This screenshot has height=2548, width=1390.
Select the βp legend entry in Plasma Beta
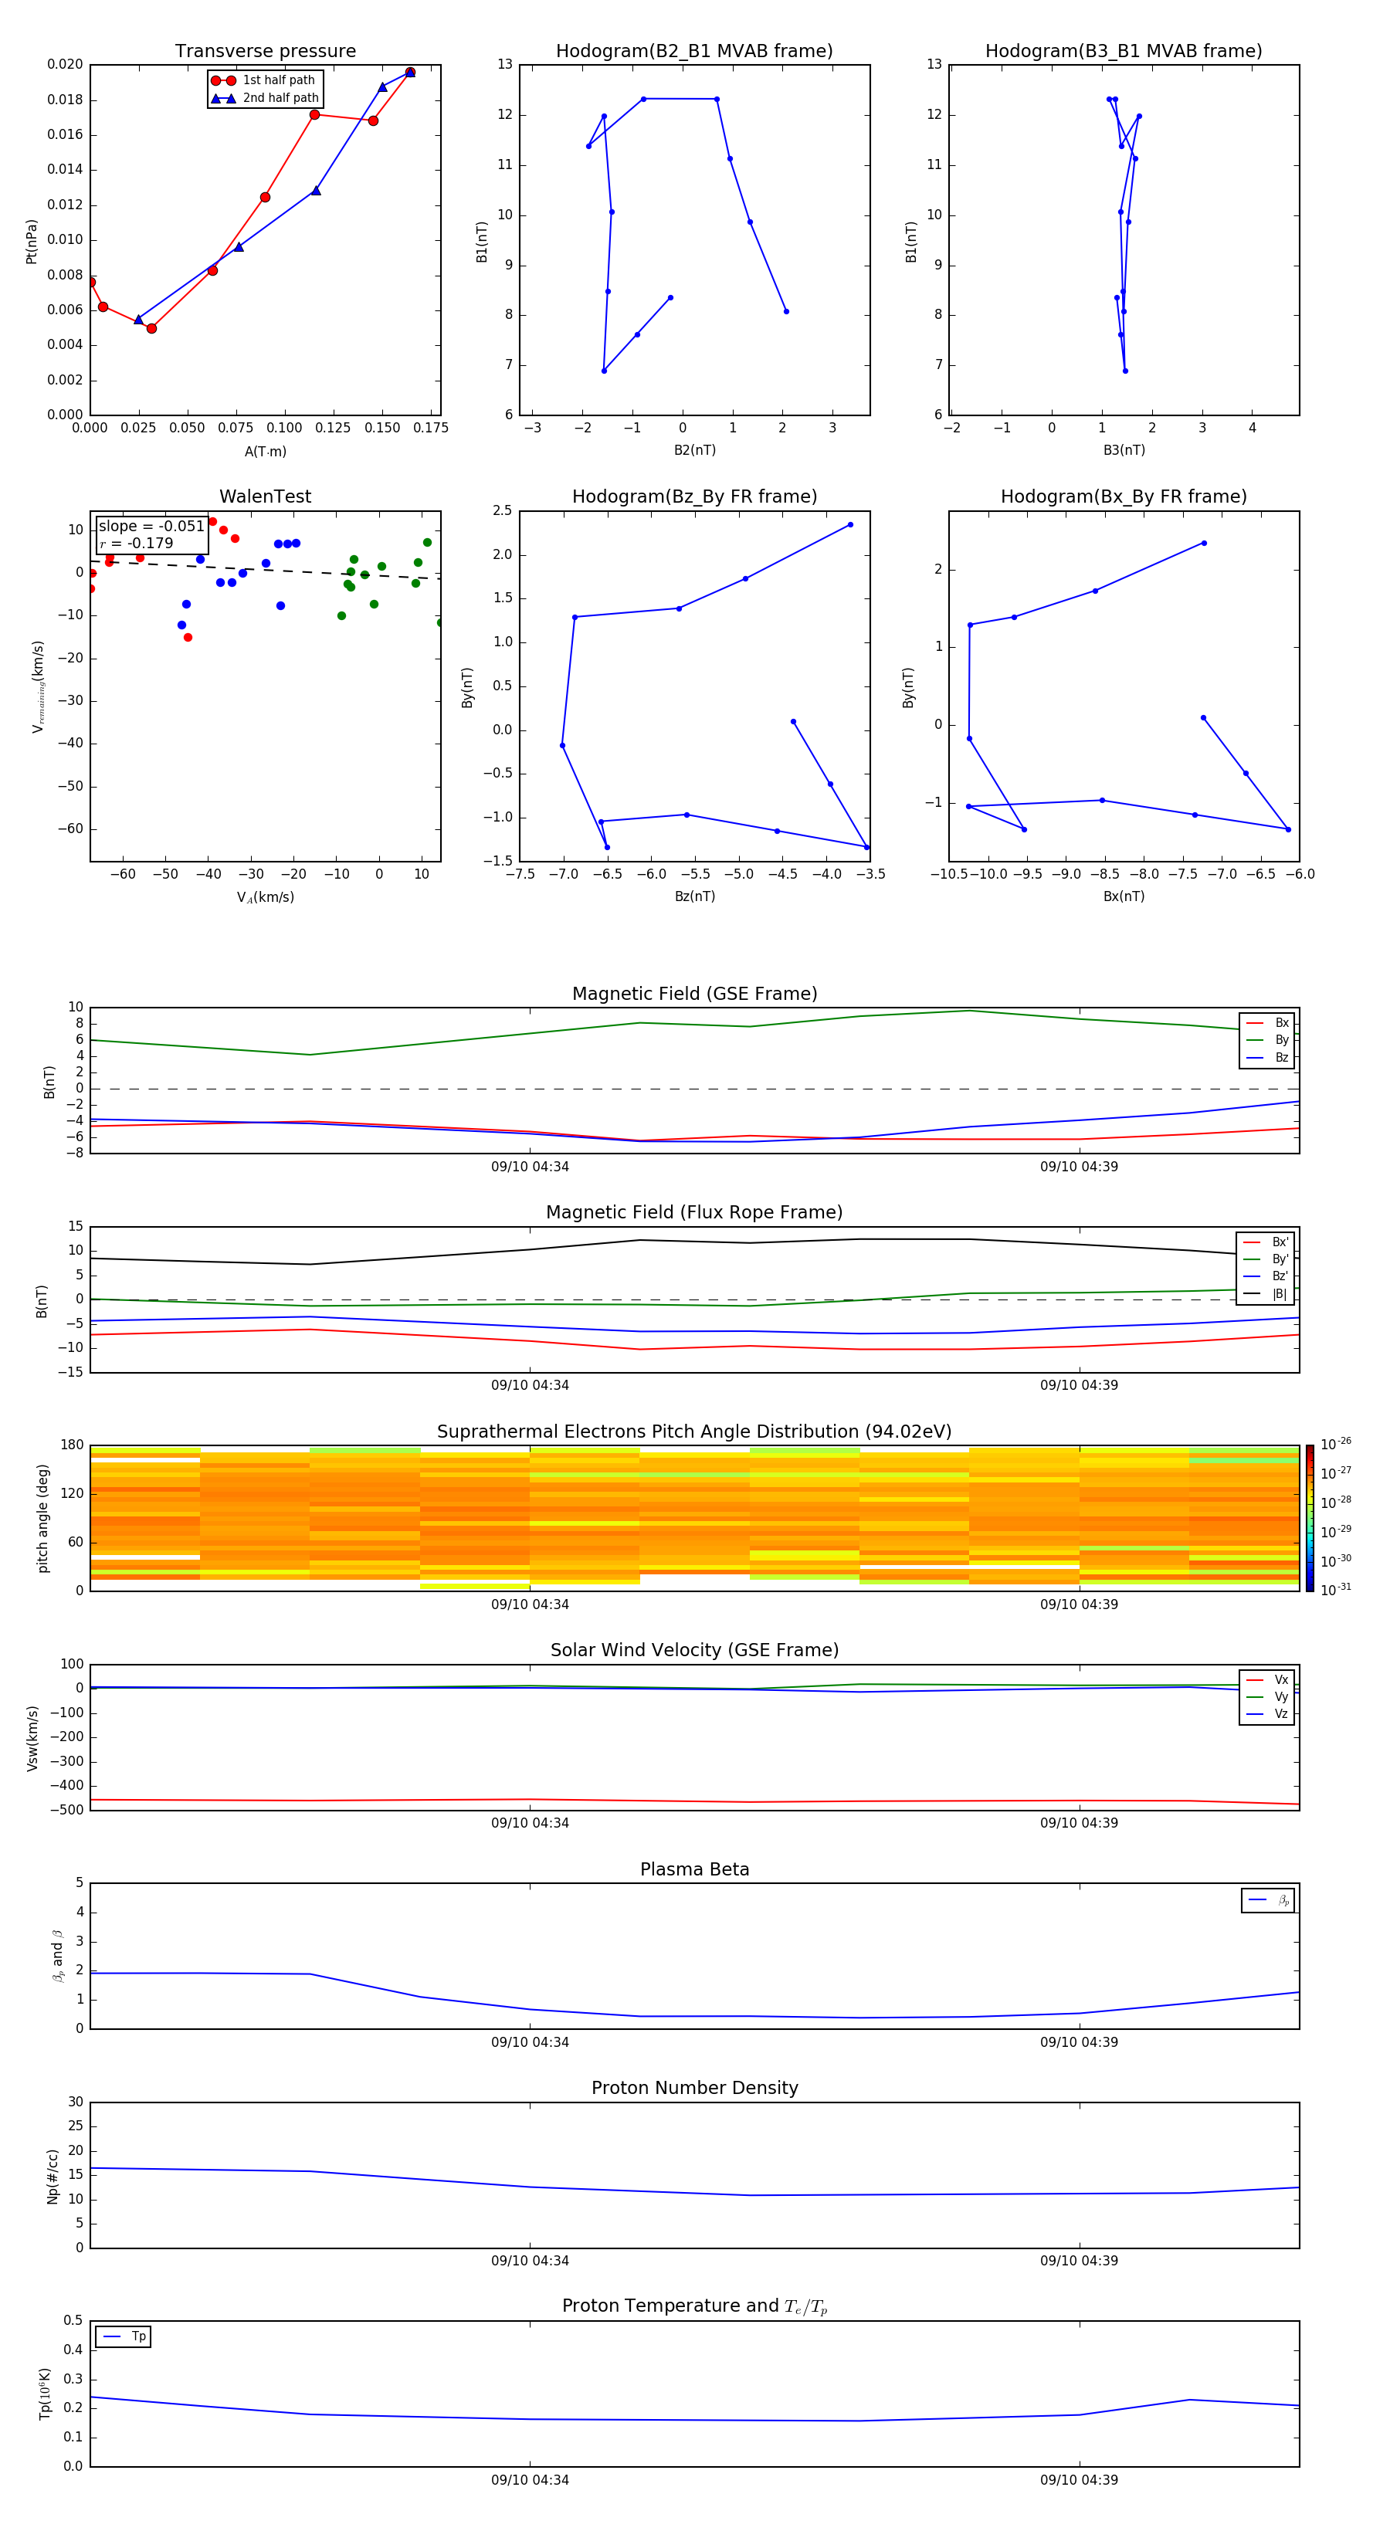1268,1900
